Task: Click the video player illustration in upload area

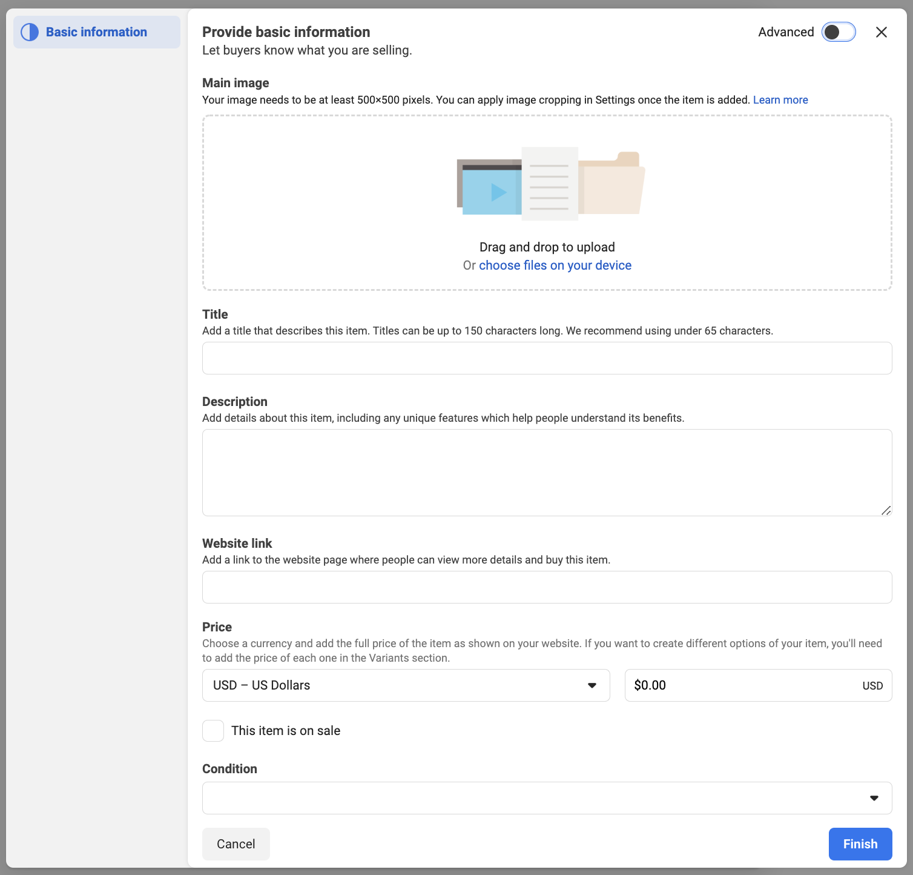Action: point(489,187)
